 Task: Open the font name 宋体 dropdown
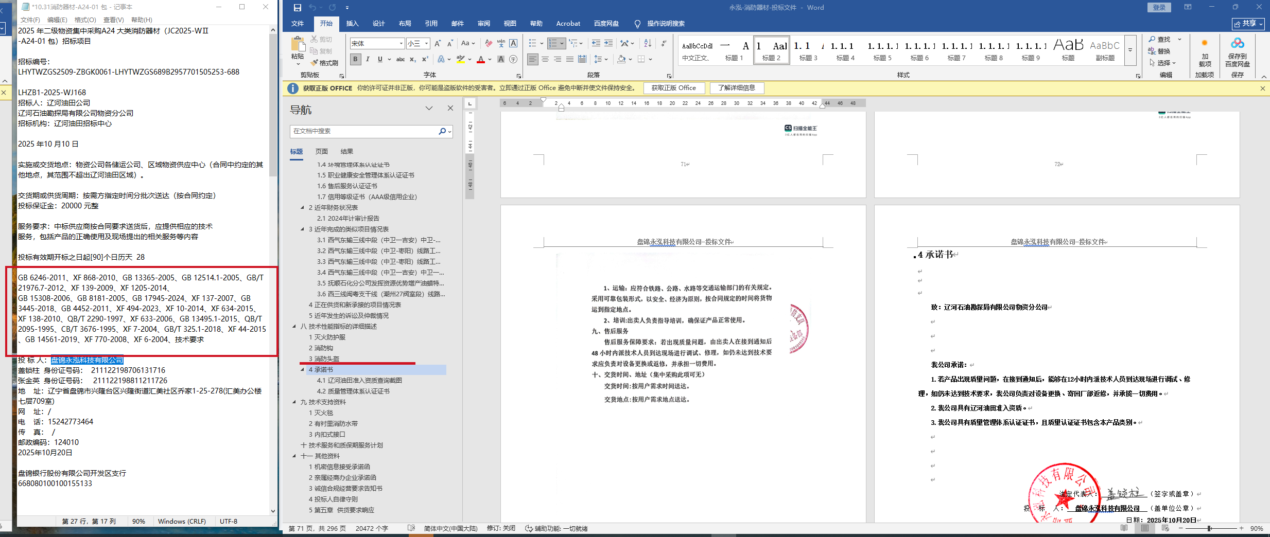tap(401, 44)
